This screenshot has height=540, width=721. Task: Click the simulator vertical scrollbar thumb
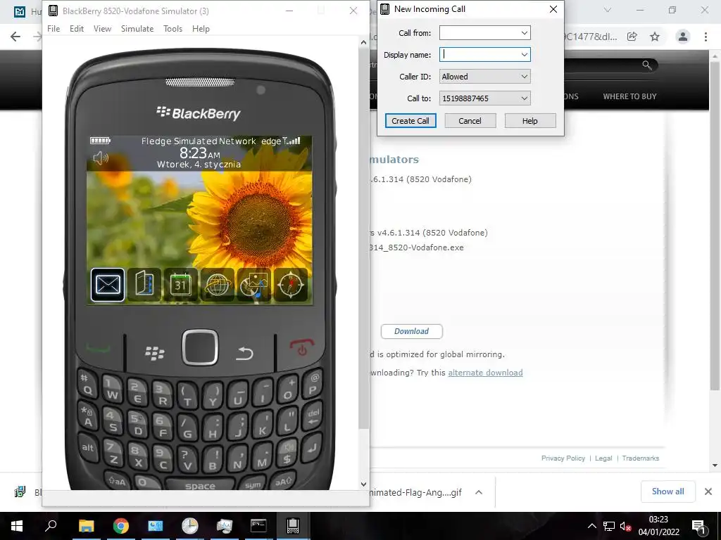pyautogui.click(x=363, y=239)
